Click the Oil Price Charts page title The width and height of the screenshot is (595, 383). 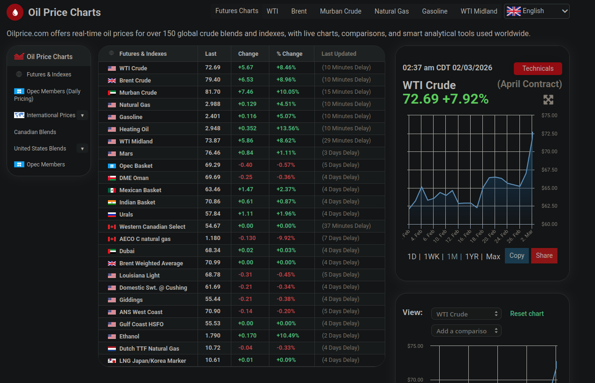64,13
